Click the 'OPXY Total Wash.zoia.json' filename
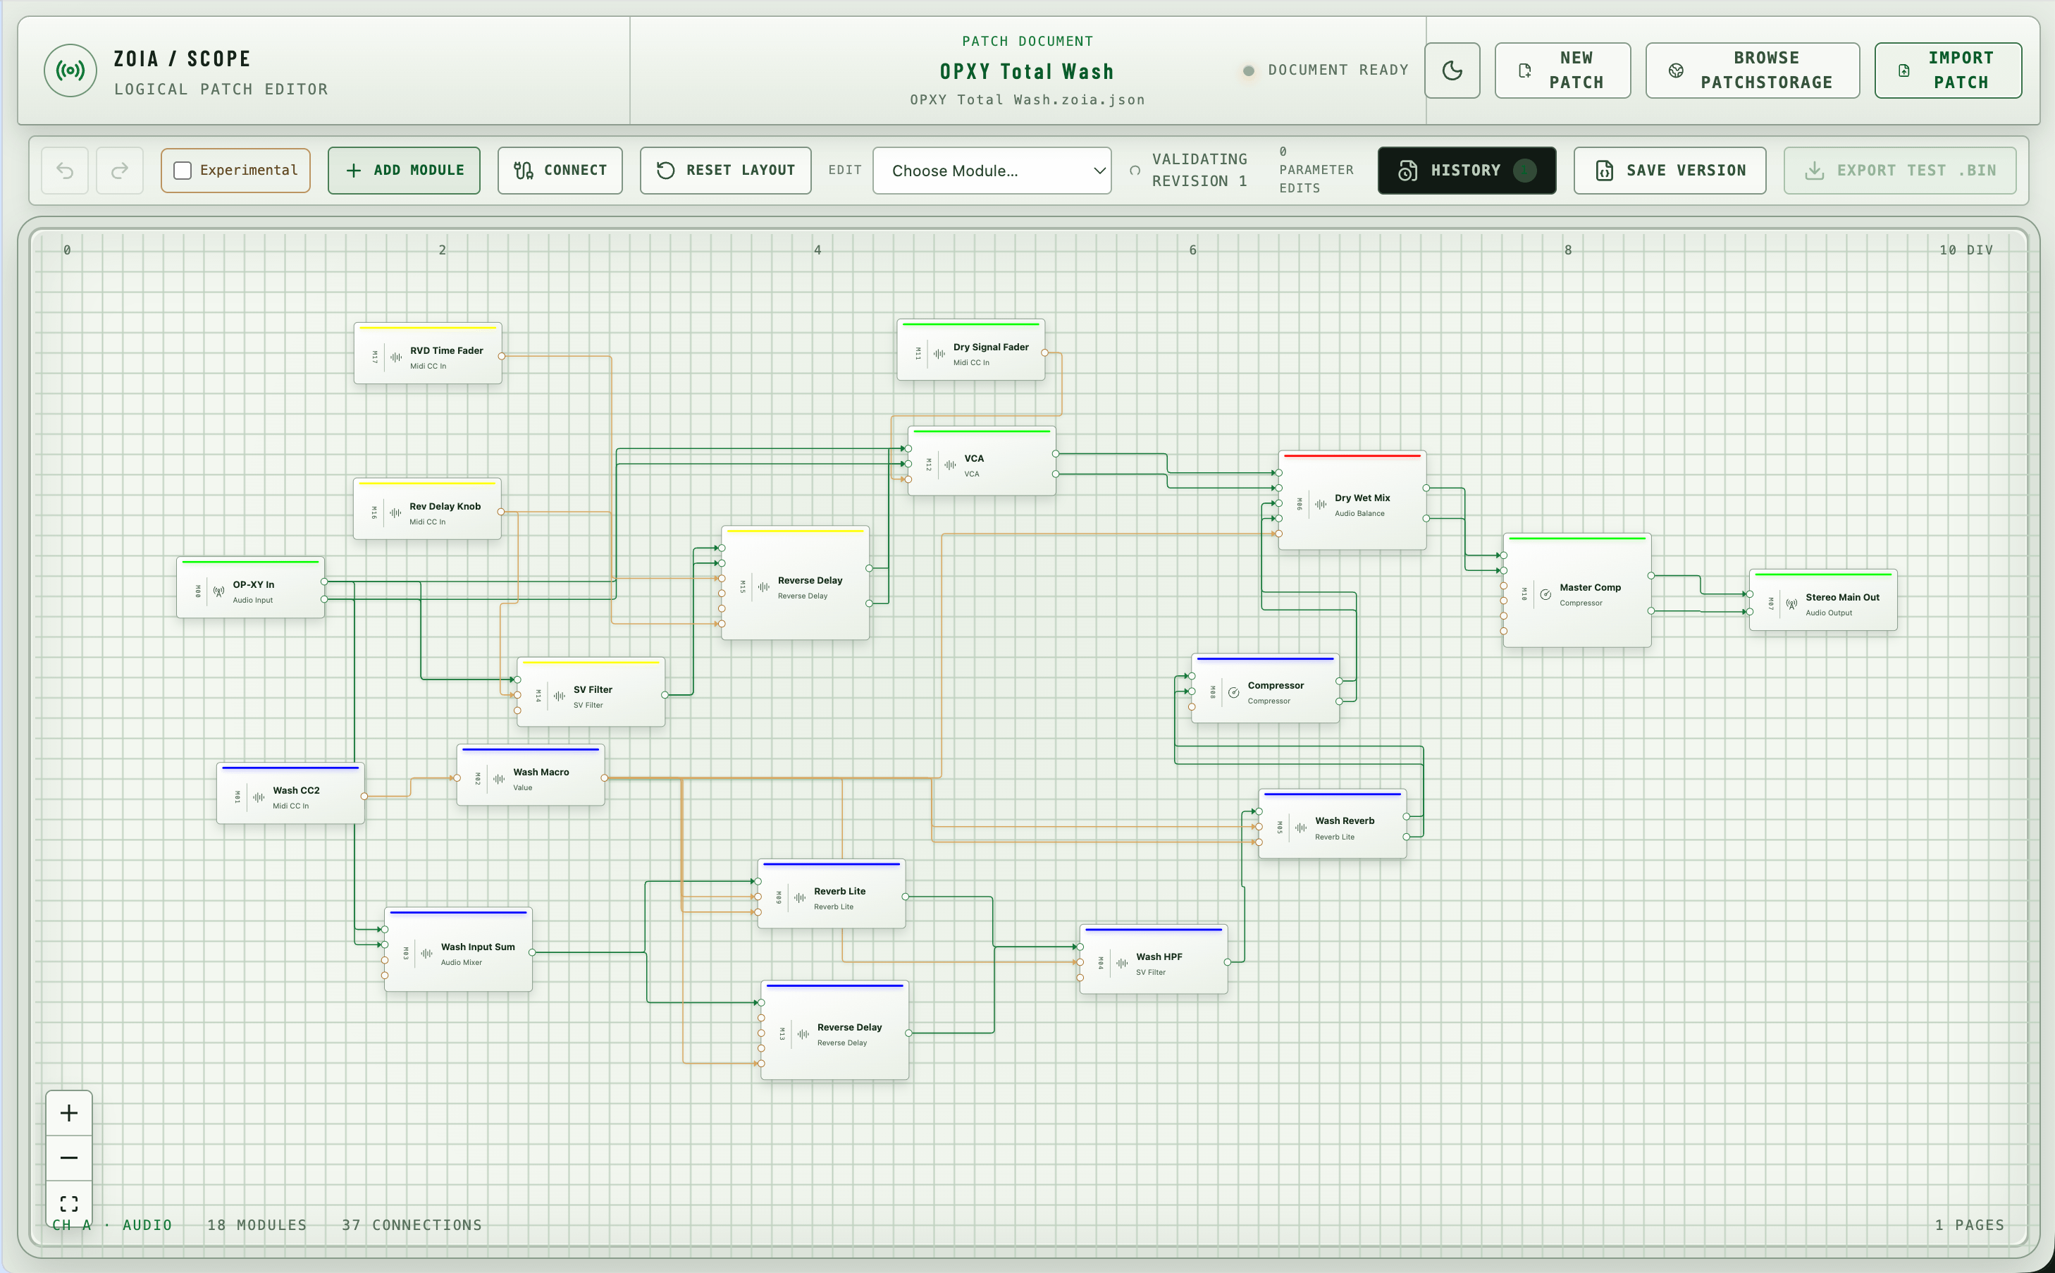2055x1273 pixels. (x=1027, y=99)
